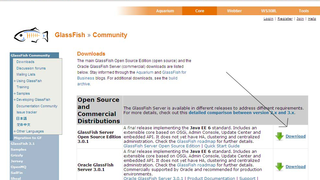Open GlassFish Server Open Source Edition link

pyautogui.click(x=162, y=146)
